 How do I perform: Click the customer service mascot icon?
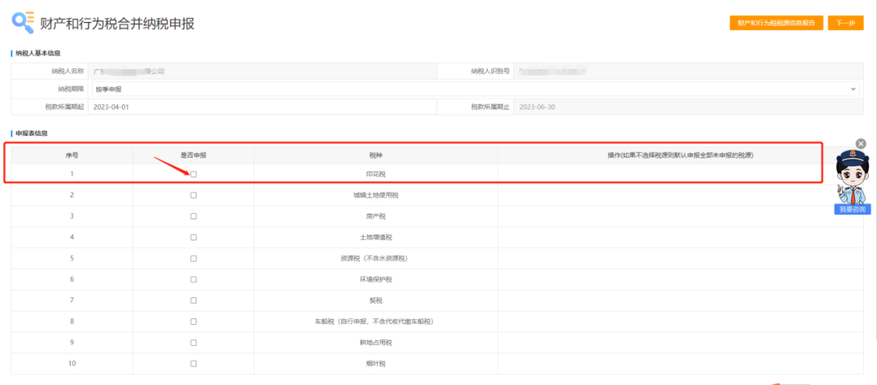(851, 177)
